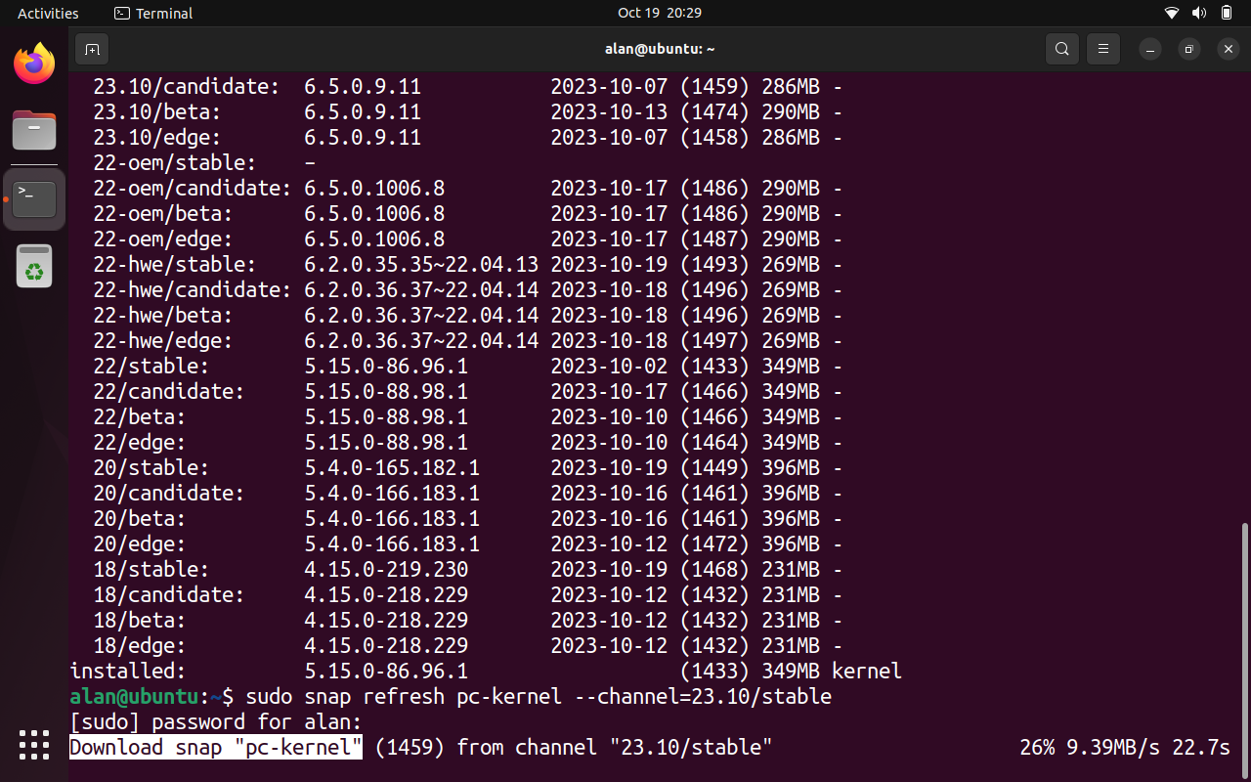
Task: Click the 26% 9.39MB/s progress status
Action: tap(1125, 748)
